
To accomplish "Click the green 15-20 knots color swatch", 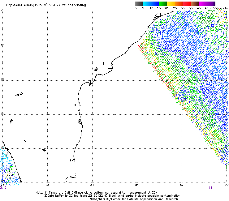I will click(x=163, y=4).
